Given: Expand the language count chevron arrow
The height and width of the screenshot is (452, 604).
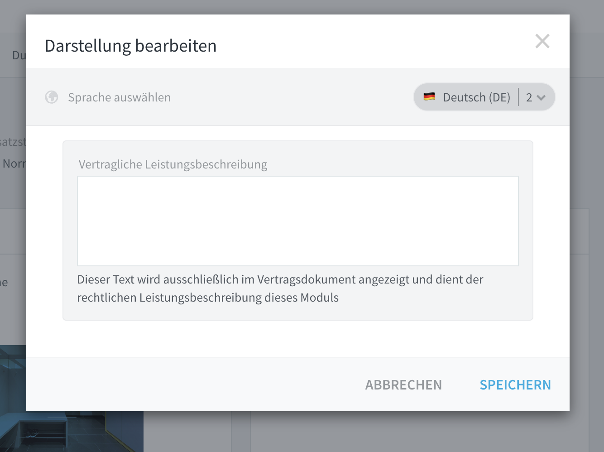Looking at the screenshot, I should click(541, 97).
